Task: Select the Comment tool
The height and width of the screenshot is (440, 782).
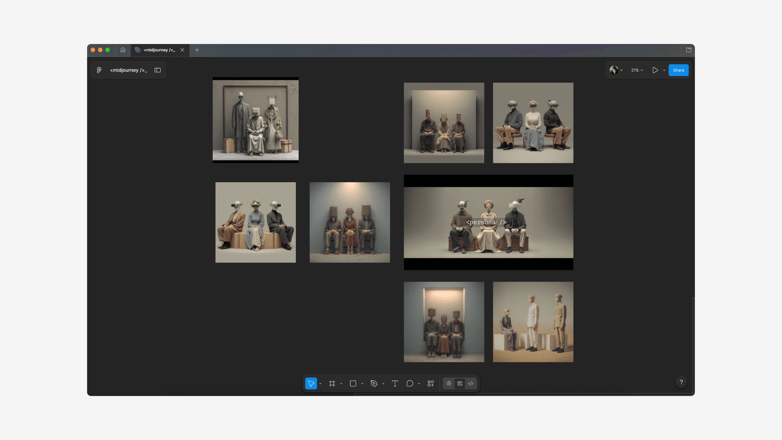Action: (409, 384)
